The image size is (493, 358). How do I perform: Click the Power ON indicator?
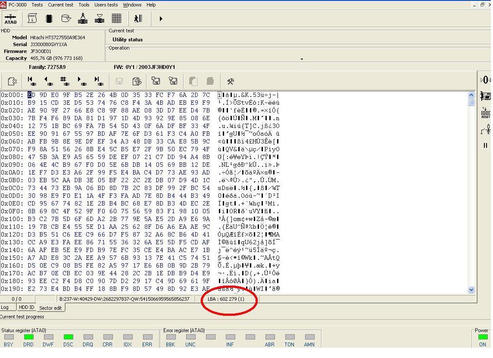(x=483, y=337)
